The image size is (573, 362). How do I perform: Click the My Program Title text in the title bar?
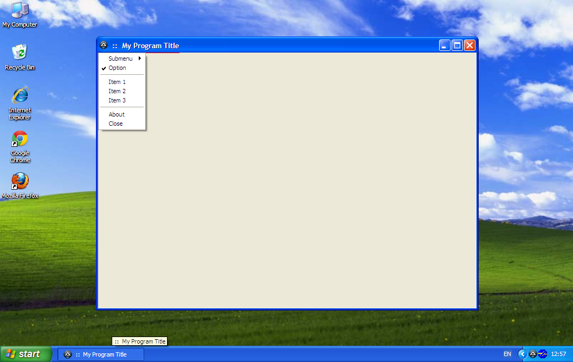click(x=150, y=46)
